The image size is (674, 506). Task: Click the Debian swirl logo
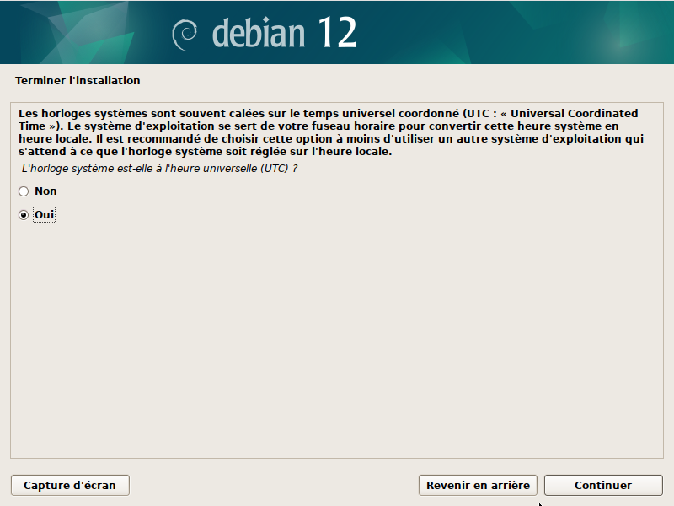click(185, 35)
